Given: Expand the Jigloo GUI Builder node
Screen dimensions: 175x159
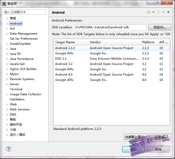Looking at the screenshot, I should [7, 69].
